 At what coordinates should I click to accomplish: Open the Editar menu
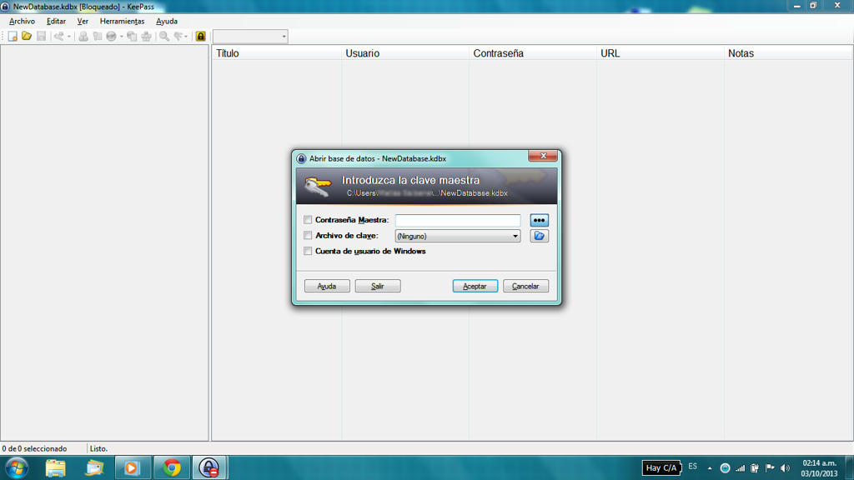tap(56, 21)
